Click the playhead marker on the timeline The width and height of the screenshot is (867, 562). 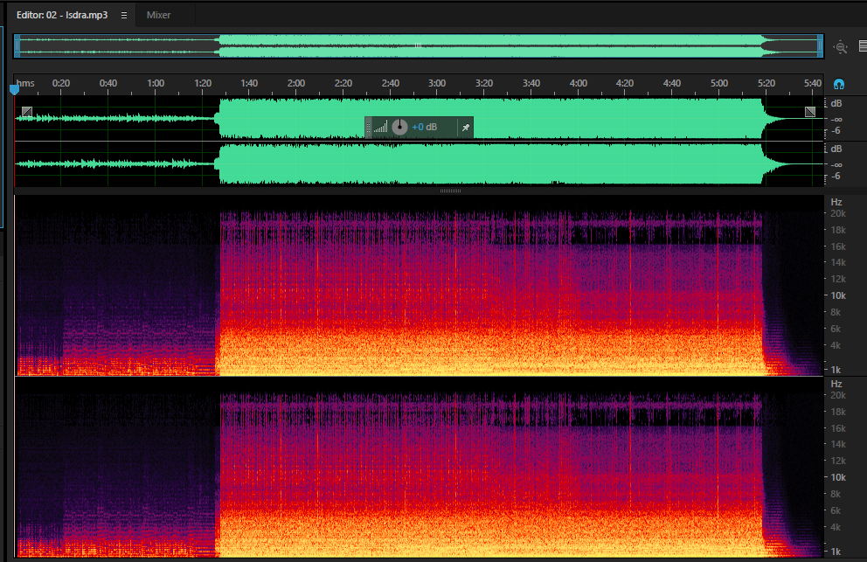pyautogui.click(x=14, y=90)
